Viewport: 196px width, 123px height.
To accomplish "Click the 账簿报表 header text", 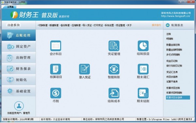I will 177,25.
